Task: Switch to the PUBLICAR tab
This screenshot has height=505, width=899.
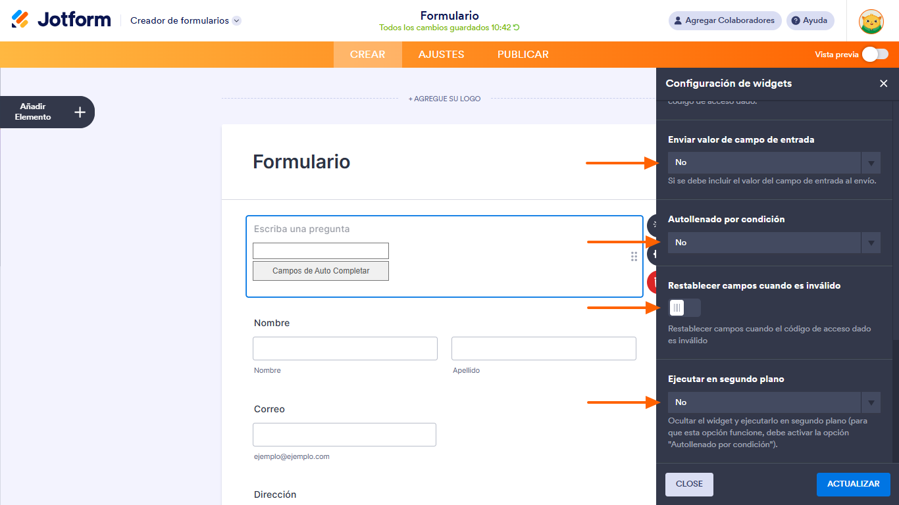Action: (523, 55)
